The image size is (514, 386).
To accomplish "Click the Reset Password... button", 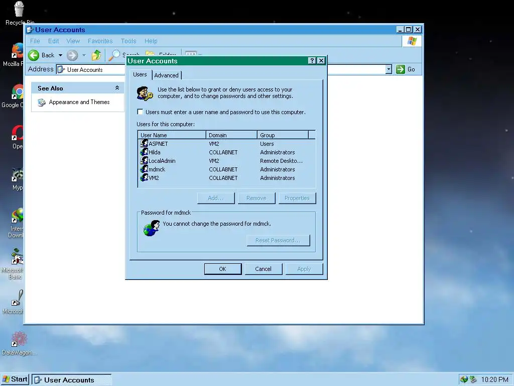I will click(278, 240).
